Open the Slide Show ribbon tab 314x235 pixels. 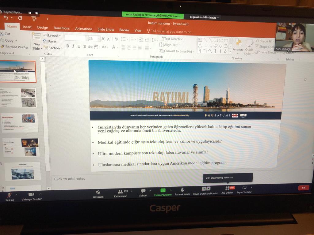[x=106, y=29]
